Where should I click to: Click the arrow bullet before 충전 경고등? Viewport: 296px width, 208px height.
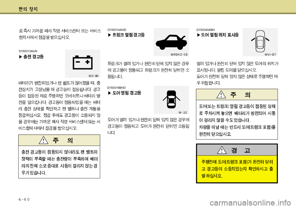[x=21, y=57]
